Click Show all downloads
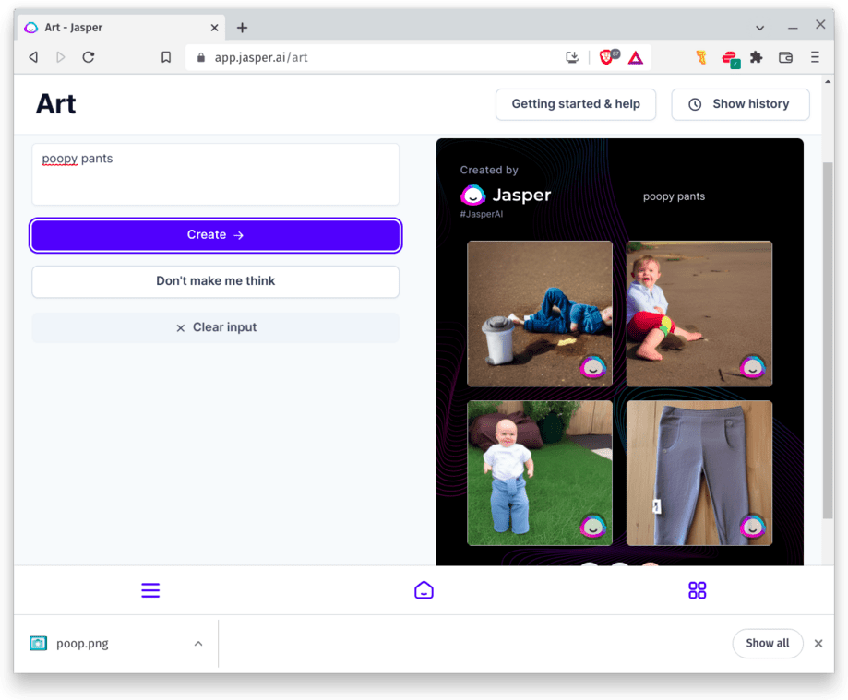 pyautogui.click(x=768, y=643)
